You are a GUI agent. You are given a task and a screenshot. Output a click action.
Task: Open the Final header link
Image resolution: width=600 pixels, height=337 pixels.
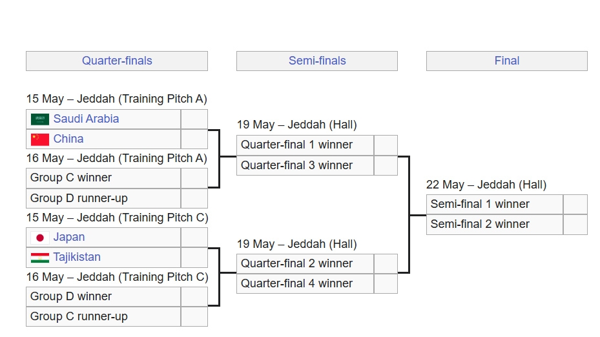pyautogui.click(x=506, y=61)
